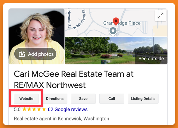
Task: Click the N Montana St label on map
Action: pyautogui.click(x=79, y=20)
